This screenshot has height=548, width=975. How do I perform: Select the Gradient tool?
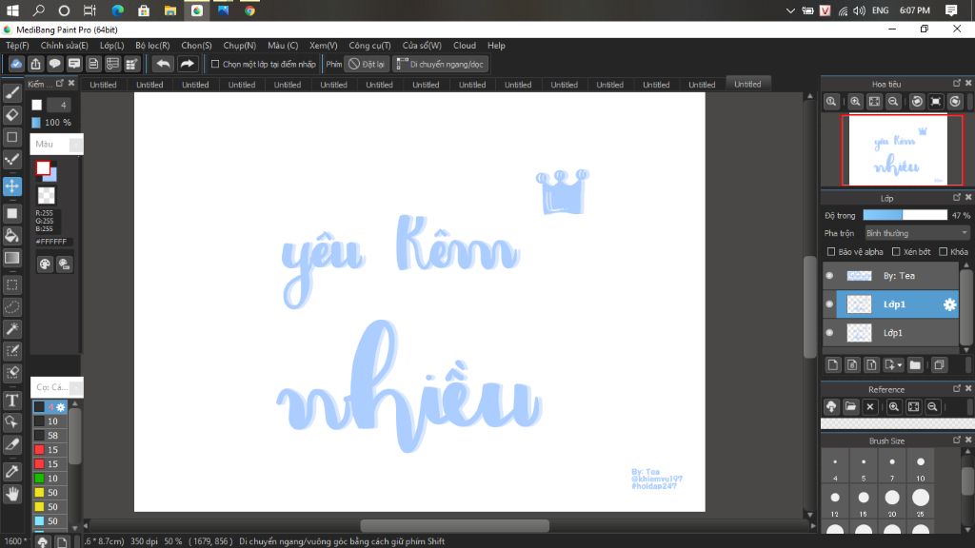point(11,258)
